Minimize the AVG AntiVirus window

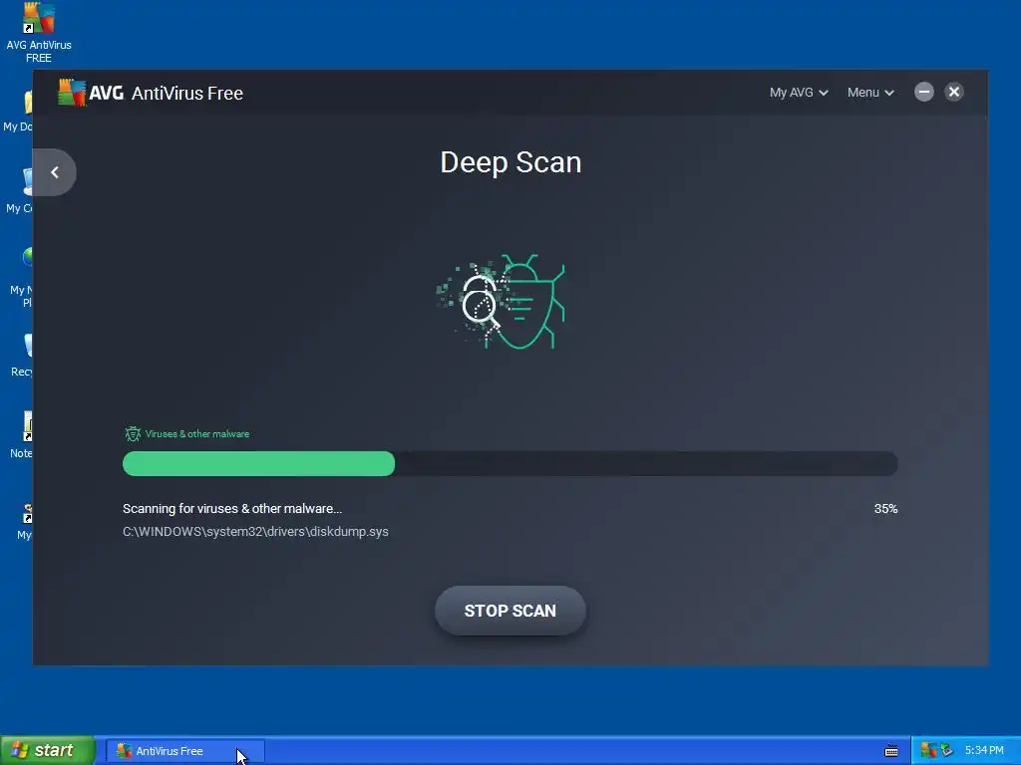coord(923,92)
